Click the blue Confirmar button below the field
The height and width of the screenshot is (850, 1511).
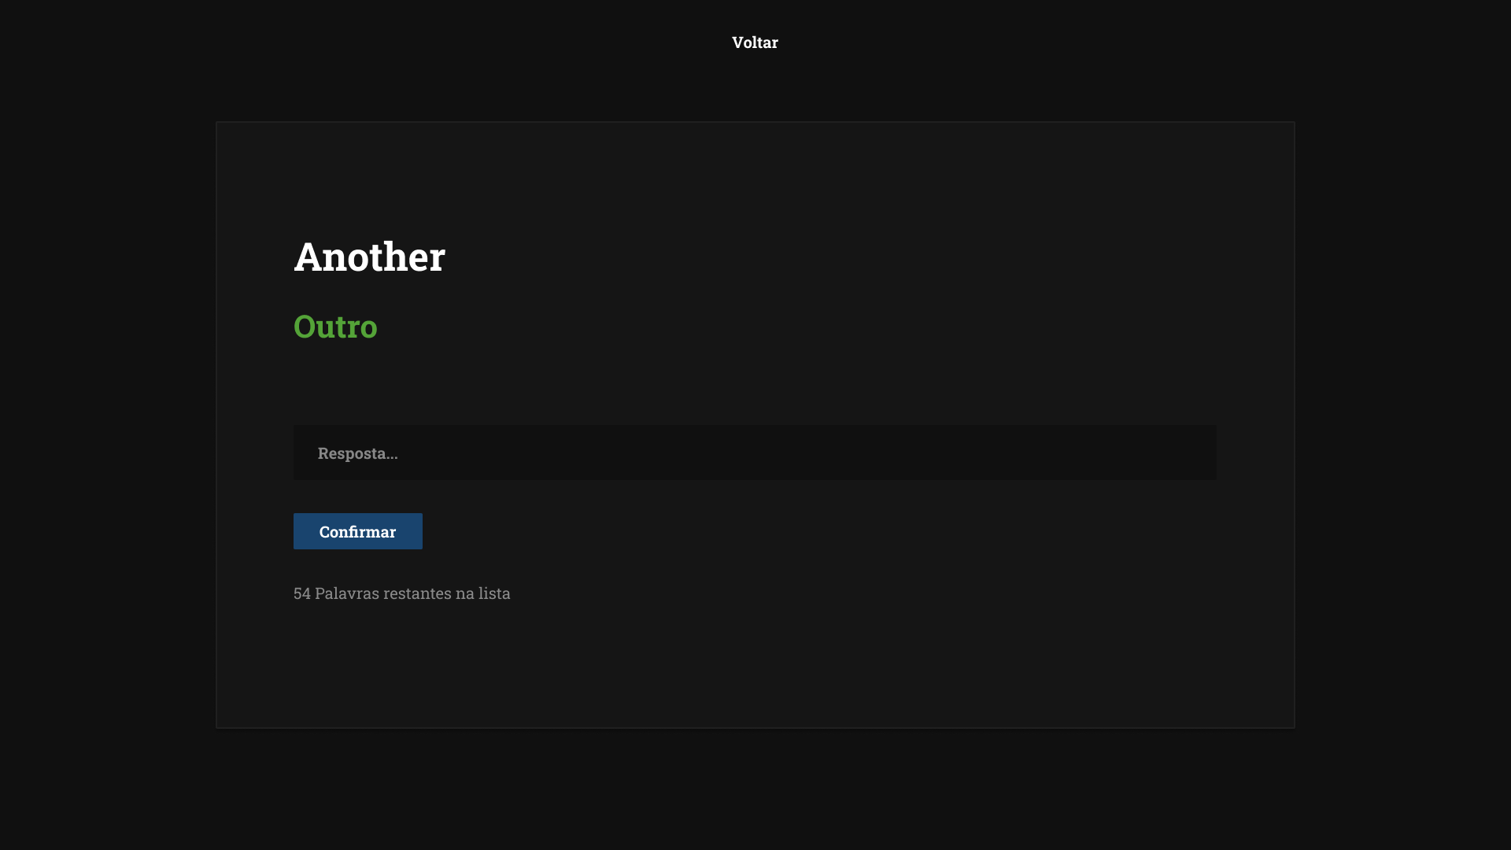(357, 531)
